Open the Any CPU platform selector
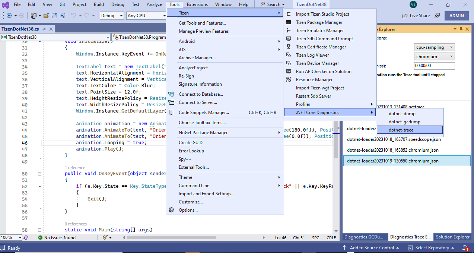 pyautogui.click(x=146, y=16)
